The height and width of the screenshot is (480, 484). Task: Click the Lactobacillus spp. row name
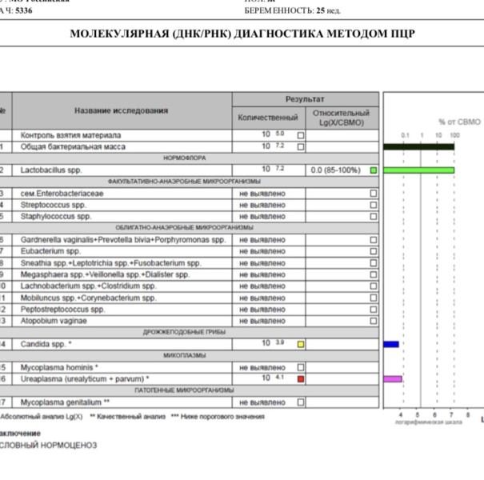(x=51, y=170)
